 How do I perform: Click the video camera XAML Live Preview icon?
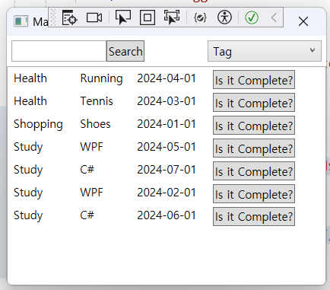point(94,18)
